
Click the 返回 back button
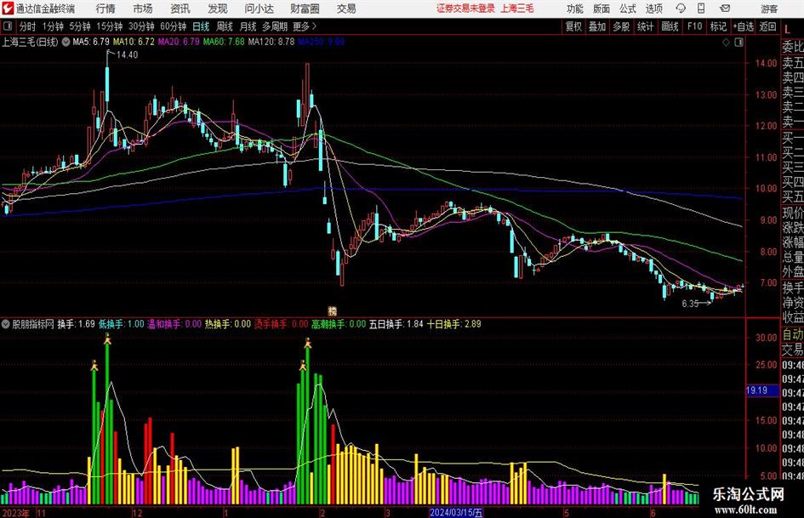[767, 26]
